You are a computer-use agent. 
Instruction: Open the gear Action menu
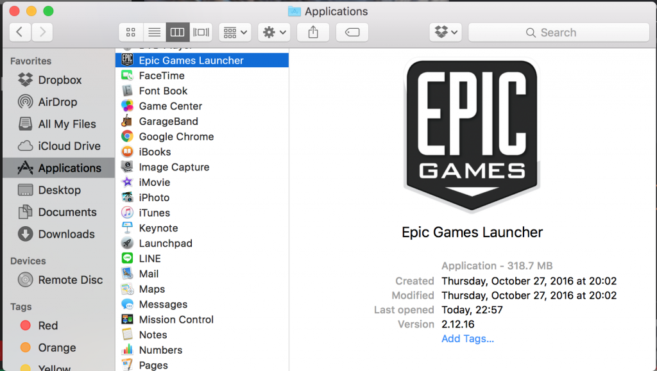275,32
